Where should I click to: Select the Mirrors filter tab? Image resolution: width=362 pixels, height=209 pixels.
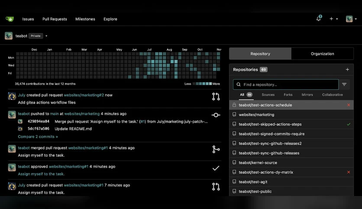coord(307,95)
